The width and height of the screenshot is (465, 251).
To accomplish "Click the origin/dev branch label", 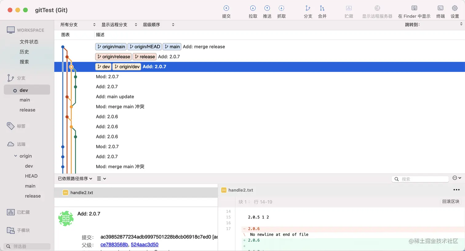I will click(127, 67).
